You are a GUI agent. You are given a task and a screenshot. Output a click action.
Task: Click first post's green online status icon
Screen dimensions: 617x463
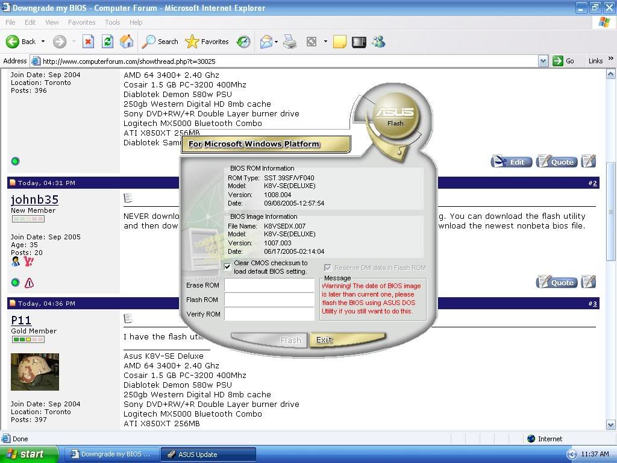(x=15, y=161)
